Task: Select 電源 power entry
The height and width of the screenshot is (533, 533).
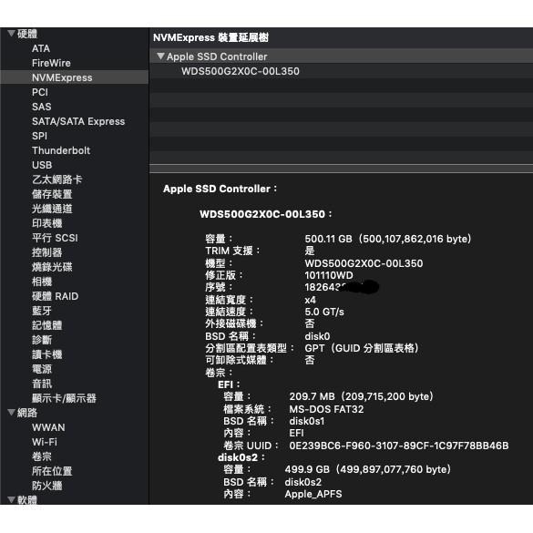Action: pos(42,369)
